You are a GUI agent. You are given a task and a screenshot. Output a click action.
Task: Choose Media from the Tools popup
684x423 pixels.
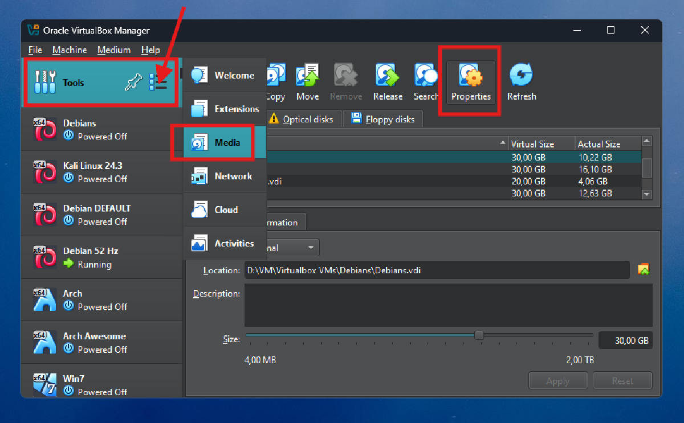225,142
